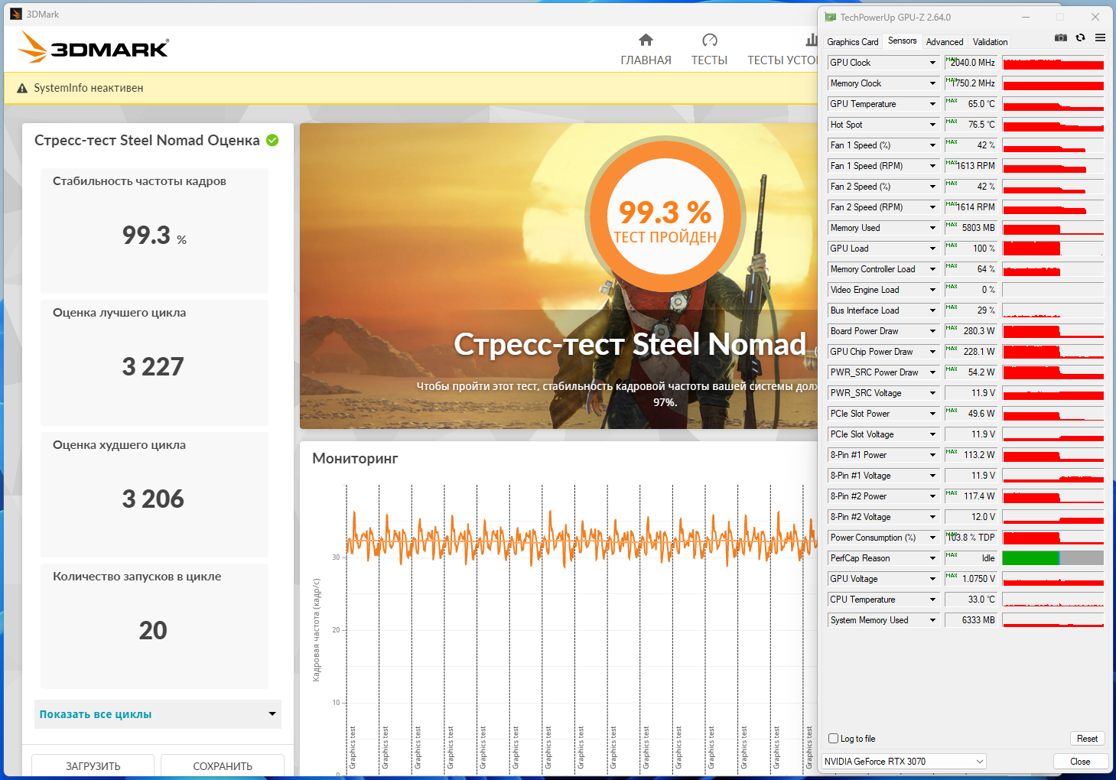The width and height of the screenshot is (1116, 780).
Task: Open the Fan 1 Speed (RPM) dropdown
Action: point(932,166)
